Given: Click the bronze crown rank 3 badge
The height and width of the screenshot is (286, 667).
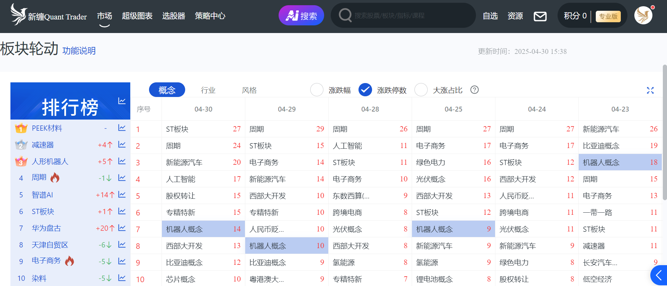Looking at the screenshot, I should [x=21, y=162].
